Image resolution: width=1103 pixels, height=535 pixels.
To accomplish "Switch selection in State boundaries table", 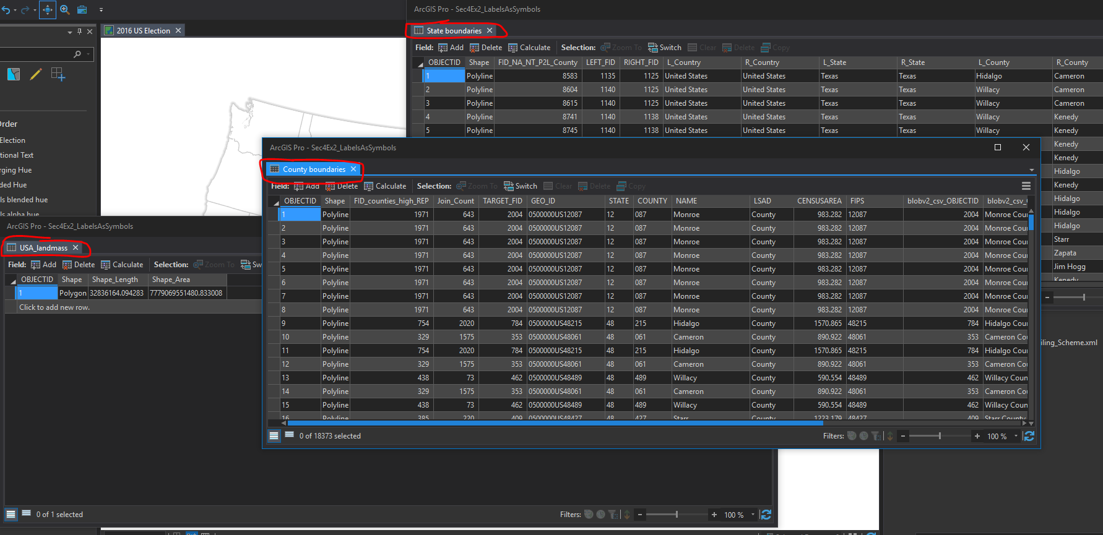I will click(x=665, y=48).
